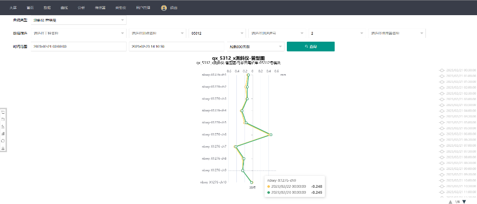Toggle legend series 2023/02/21 09:00:00
This screenshot has height=204, width=477.
tap(457, 169)
